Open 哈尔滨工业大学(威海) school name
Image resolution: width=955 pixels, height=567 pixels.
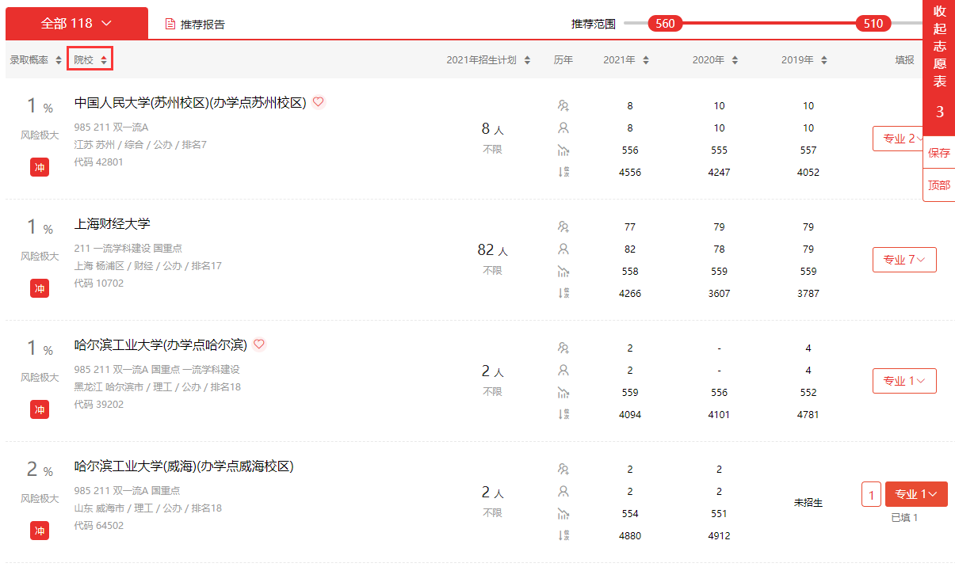[184, 466]
